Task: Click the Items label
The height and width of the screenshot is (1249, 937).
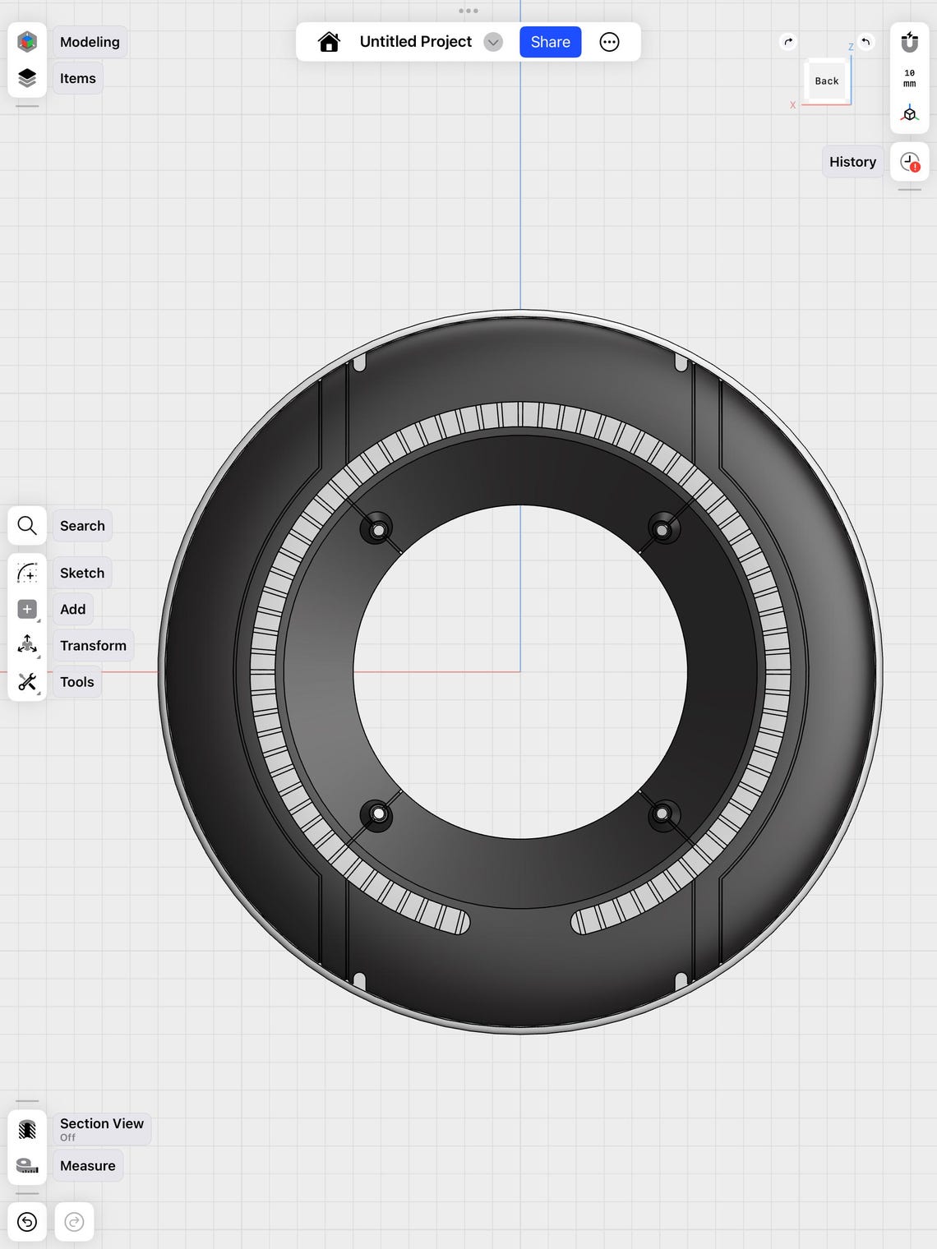Action: 78,78
